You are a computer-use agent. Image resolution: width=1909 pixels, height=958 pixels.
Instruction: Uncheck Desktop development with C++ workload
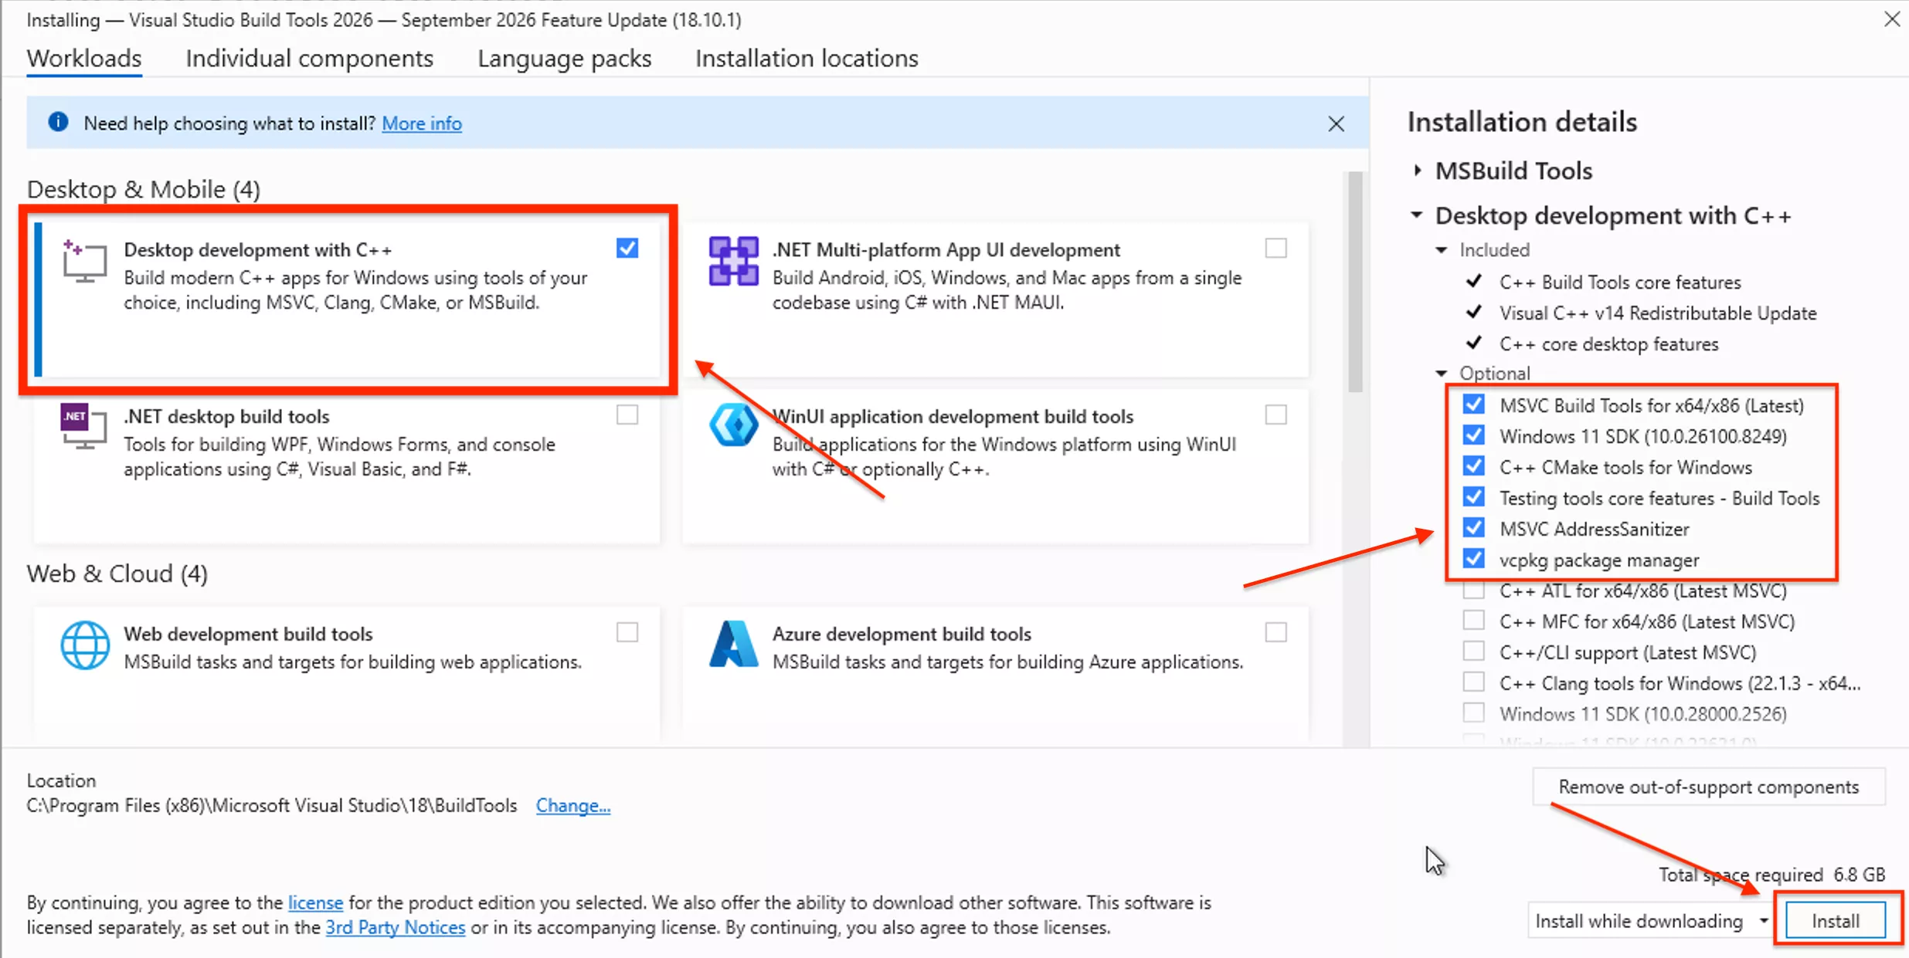point(627,248)
